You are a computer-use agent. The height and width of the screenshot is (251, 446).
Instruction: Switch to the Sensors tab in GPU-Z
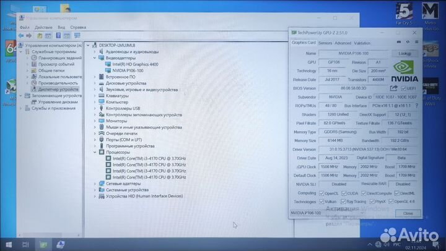pos(325,43)
